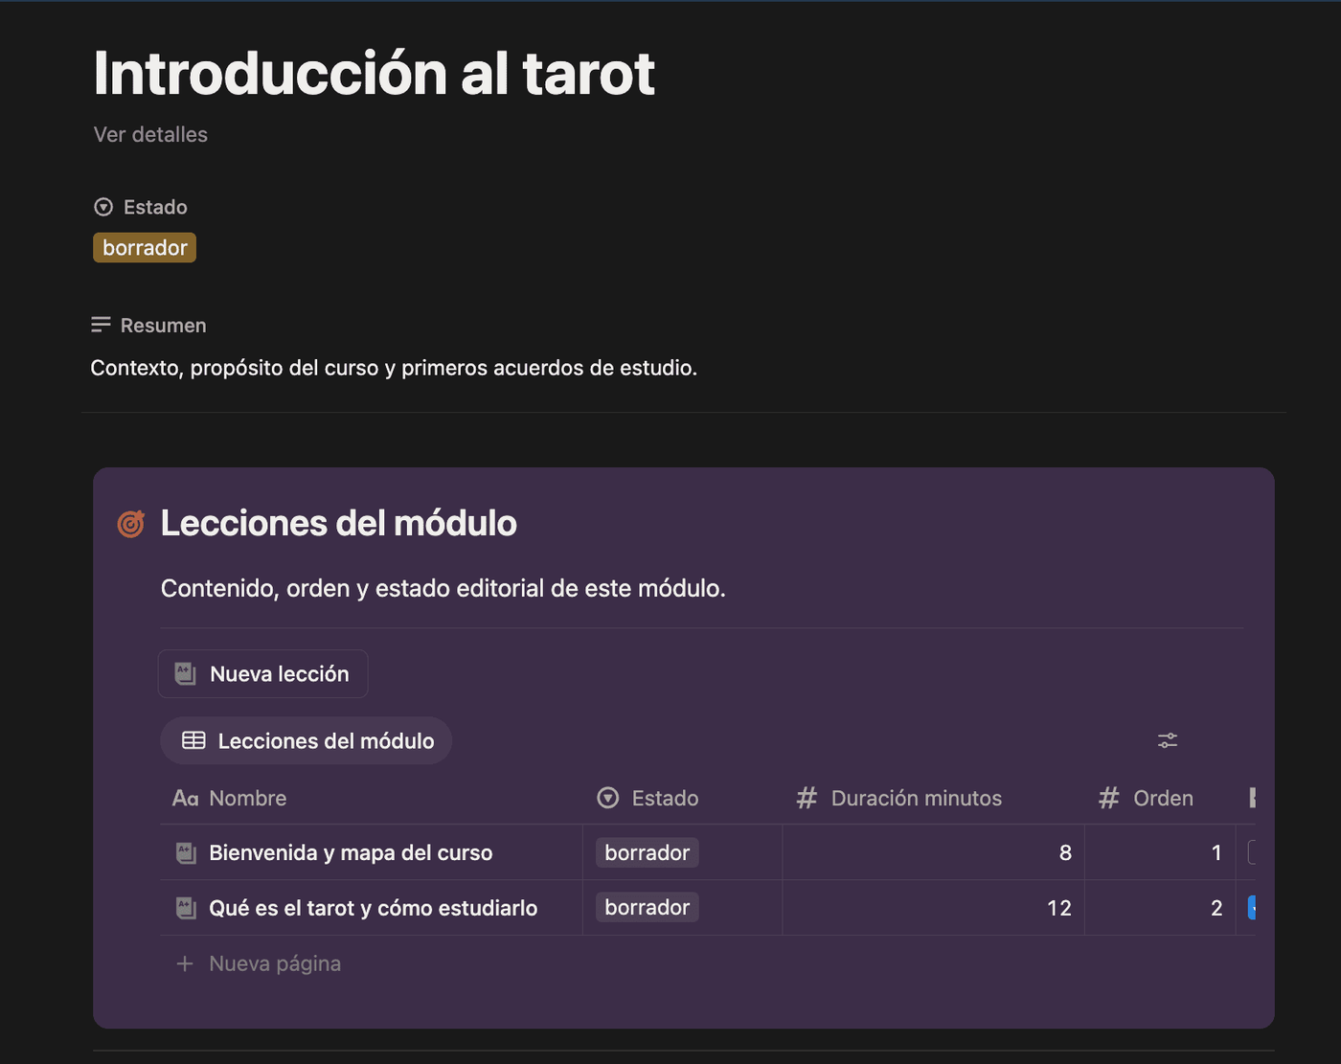Click the Resumen property label

[164, 326]
